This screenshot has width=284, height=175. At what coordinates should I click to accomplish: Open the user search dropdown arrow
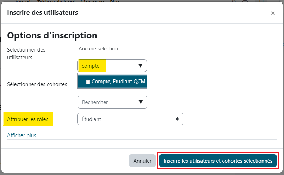(x=140, y=66)
